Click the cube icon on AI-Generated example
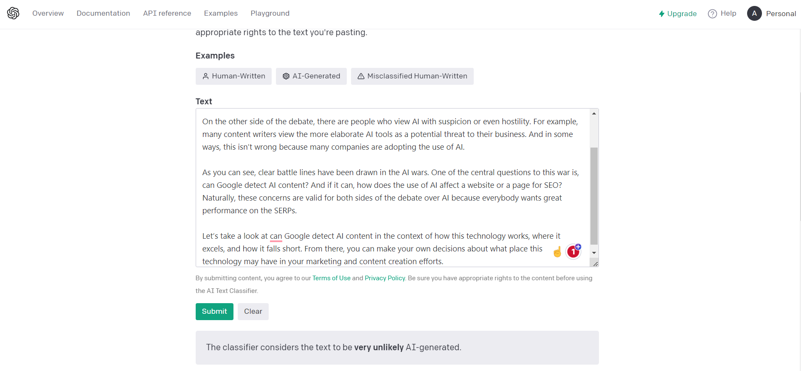The height and width of the screenshot is (371, 801). coord(286,76)
